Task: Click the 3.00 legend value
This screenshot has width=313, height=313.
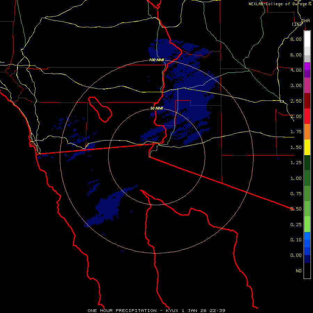Action: pos(296,86)
